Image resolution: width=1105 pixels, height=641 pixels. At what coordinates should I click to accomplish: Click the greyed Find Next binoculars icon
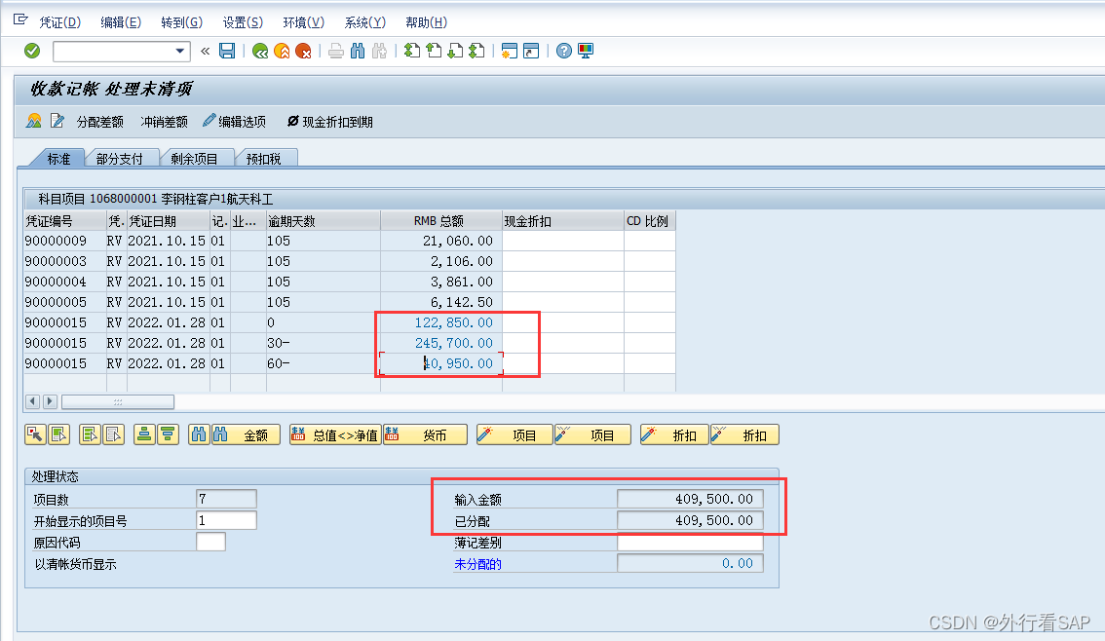point(379,51)
